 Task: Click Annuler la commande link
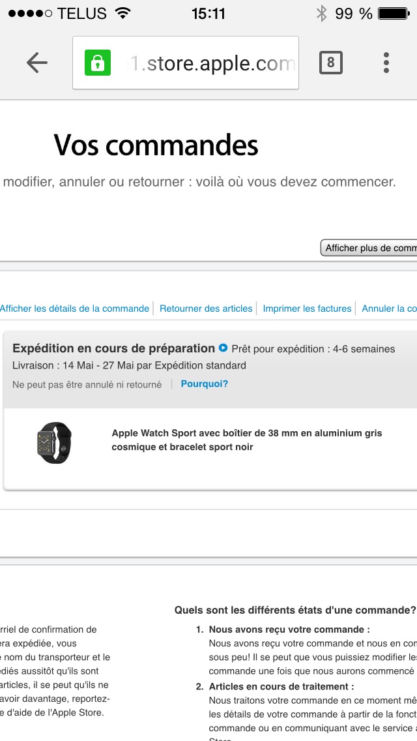tap(389, 309)
